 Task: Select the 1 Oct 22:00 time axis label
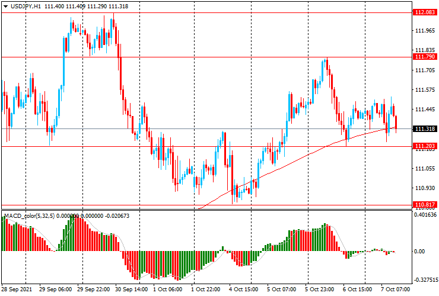(205, 289)
